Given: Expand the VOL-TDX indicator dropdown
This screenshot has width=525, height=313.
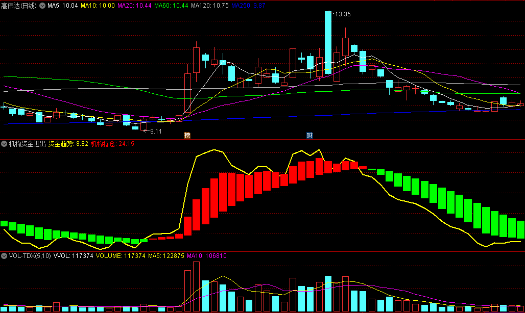Looking at the screenshot, I should tap(4, 256).
